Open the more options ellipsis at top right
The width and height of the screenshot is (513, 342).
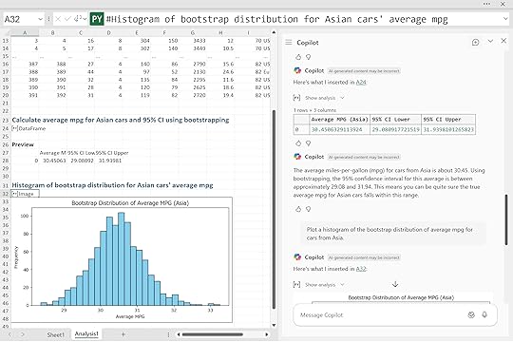486,4
